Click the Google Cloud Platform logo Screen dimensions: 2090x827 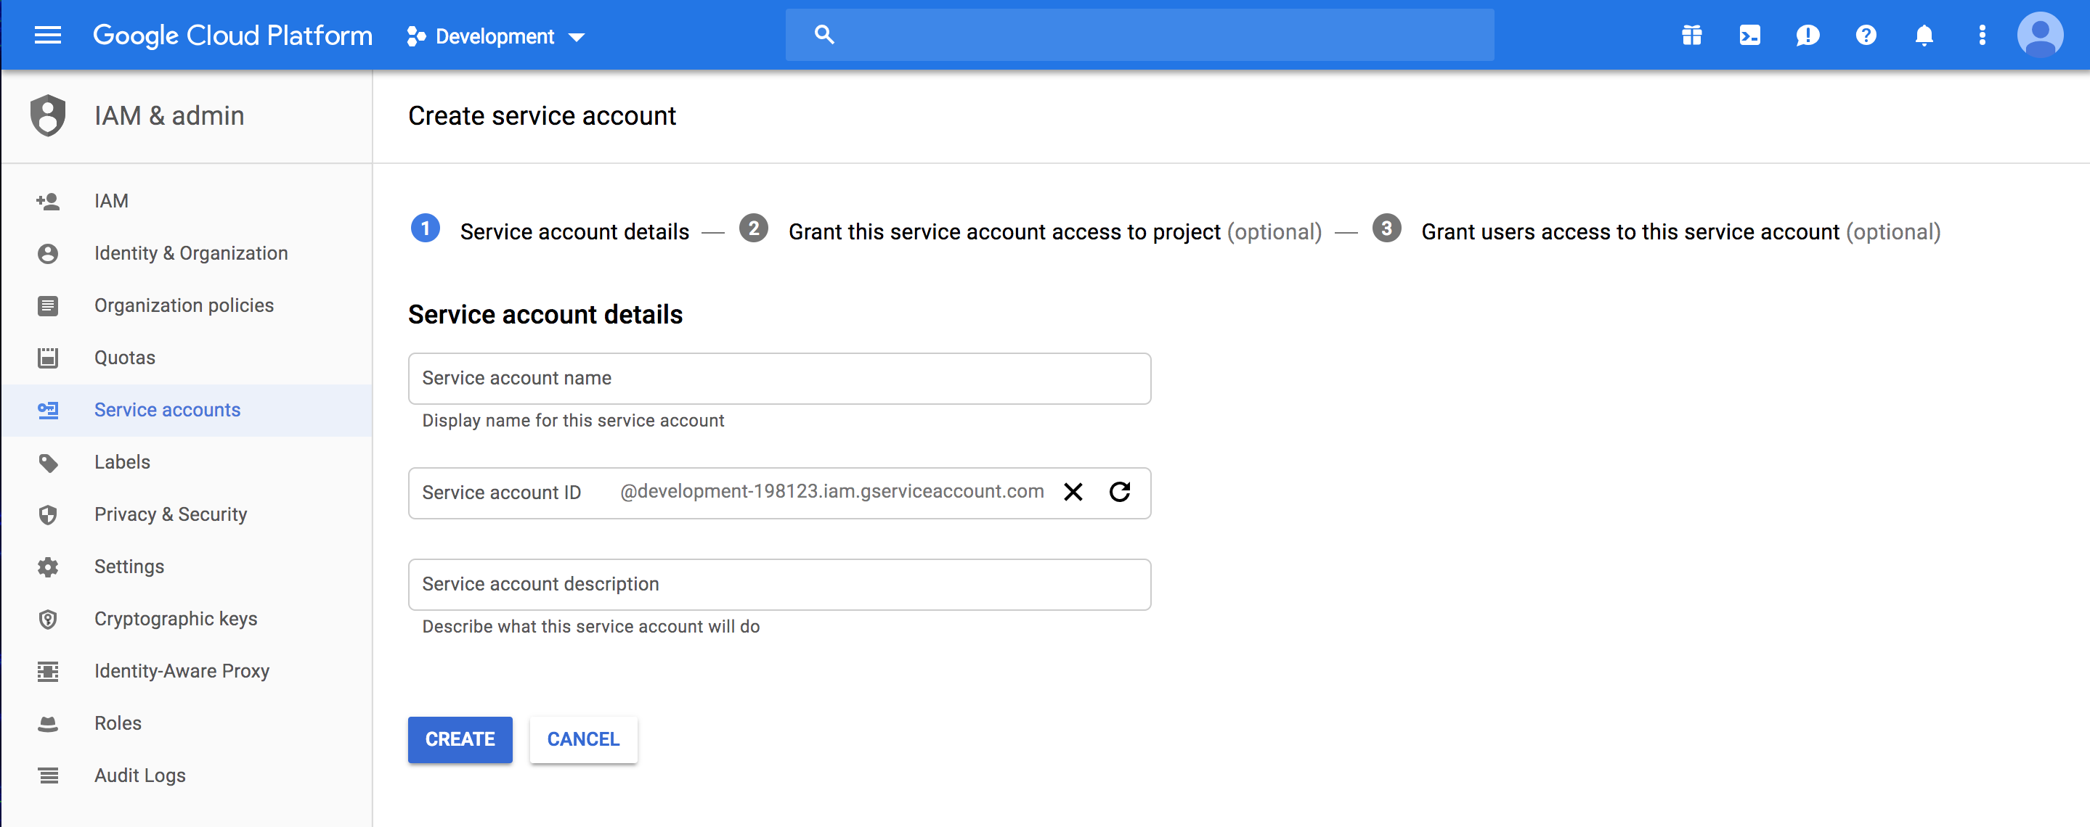click(233, 36)
